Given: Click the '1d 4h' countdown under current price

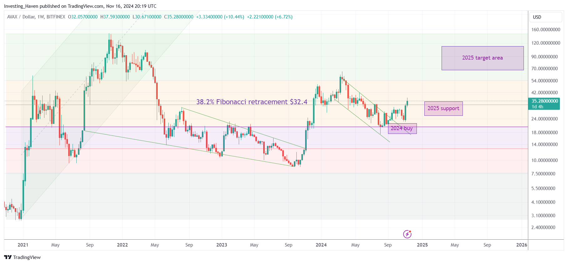Looking at the screenshot, I should pyautogui.click(x=537, y=107).
